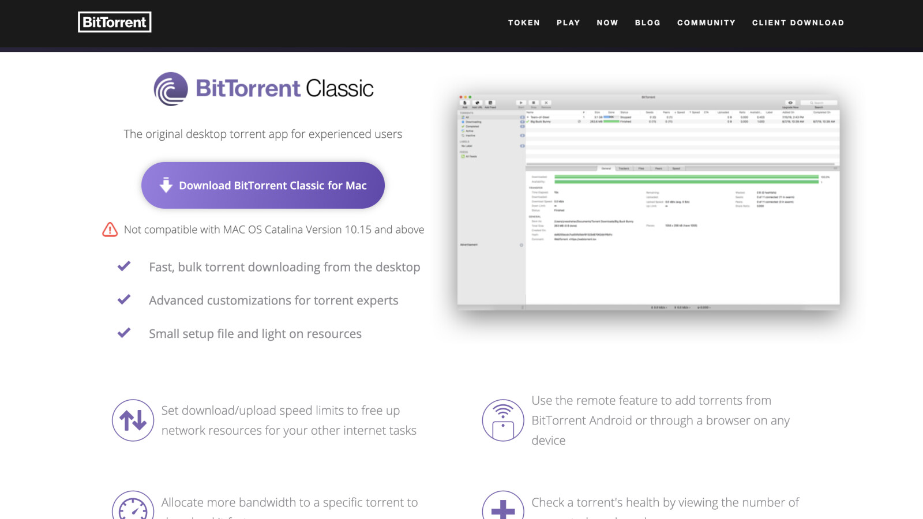Click 'Set download/upload speed limits' description
923x519 pixels.
pos(288,420)
